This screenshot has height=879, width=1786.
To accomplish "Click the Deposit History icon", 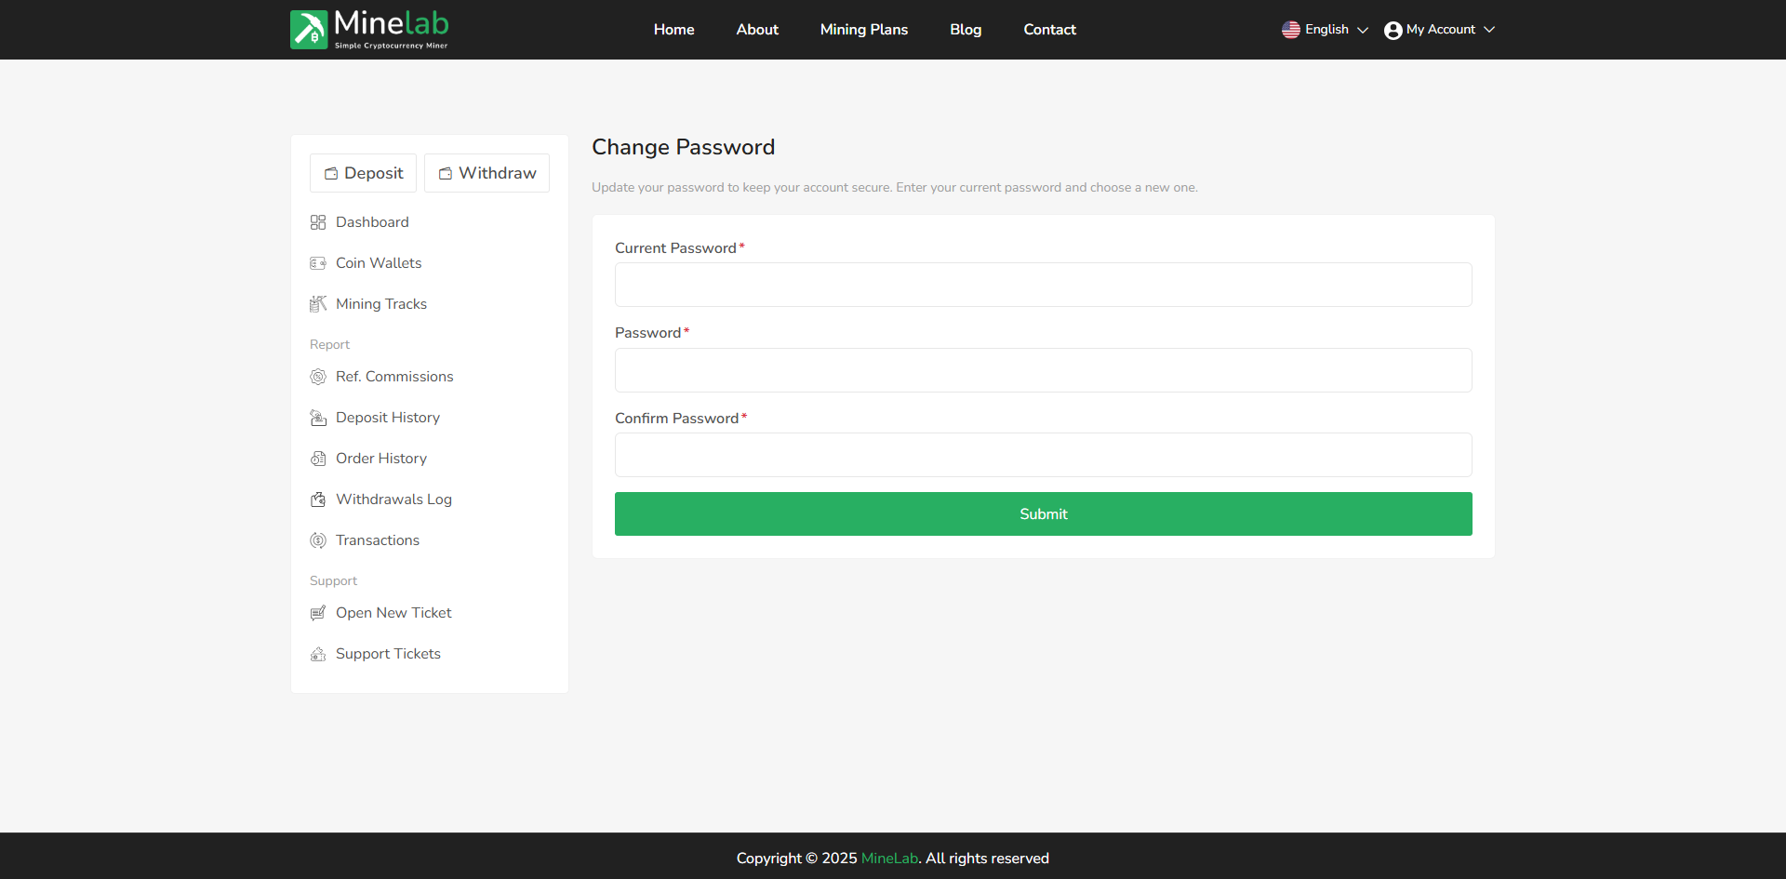I will coord(318,418).
